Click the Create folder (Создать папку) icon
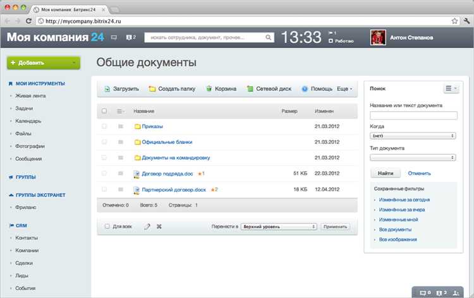 click(x=152, y=89)
